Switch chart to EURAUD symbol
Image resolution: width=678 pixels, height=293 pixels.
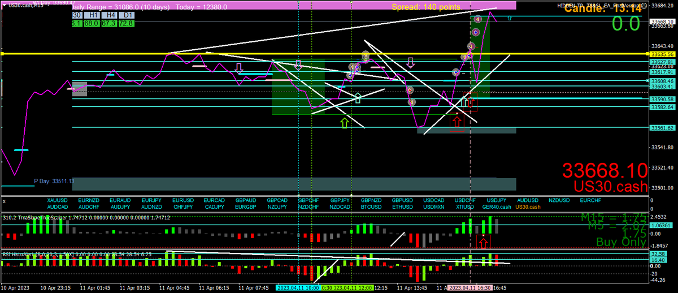[120, 201]
